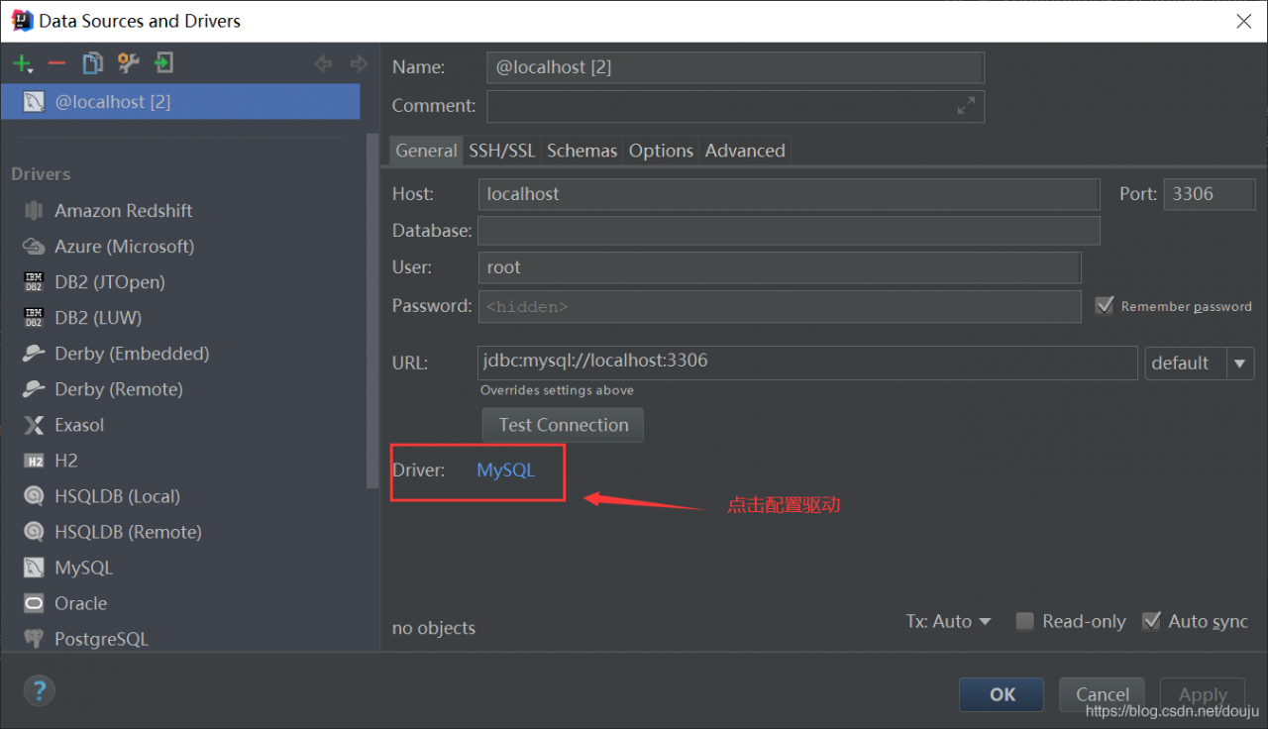Open help with the question mark icon
This screenshot has height=729, width=1268.
39,690
